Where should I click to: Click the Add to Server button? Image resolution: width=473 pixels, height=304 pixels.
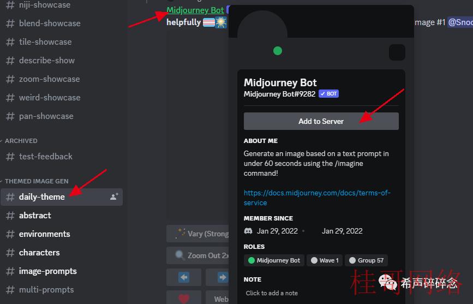pos(321,121)
